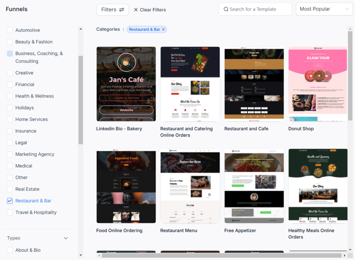Check the Medical checkbox
The height and width of the screenshot is (260, 355).
(10, 166)
